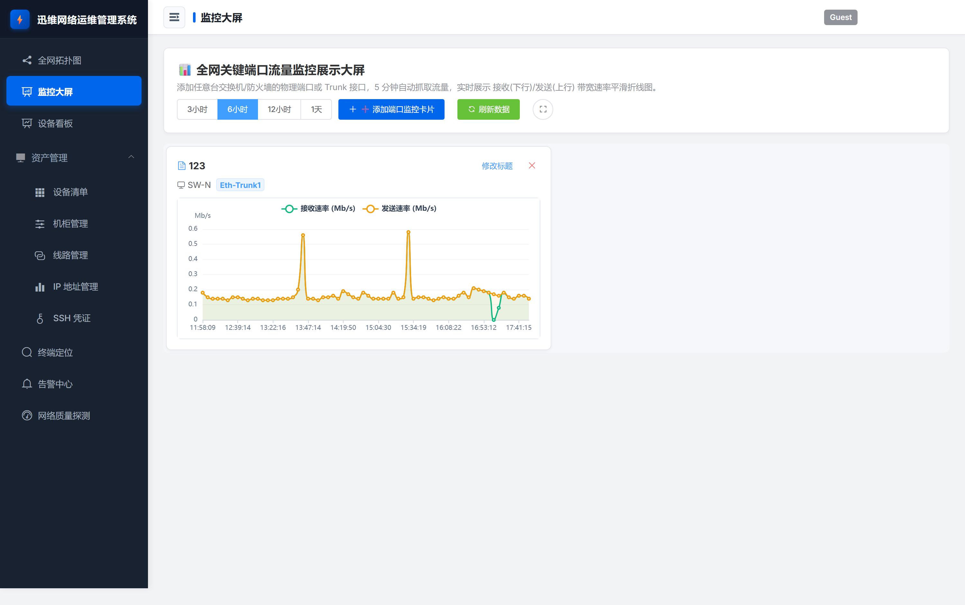Viewport: 965px width, 605px height.
Task: Click the green 刷新数据 button
Action: click(x=488, y=109)
